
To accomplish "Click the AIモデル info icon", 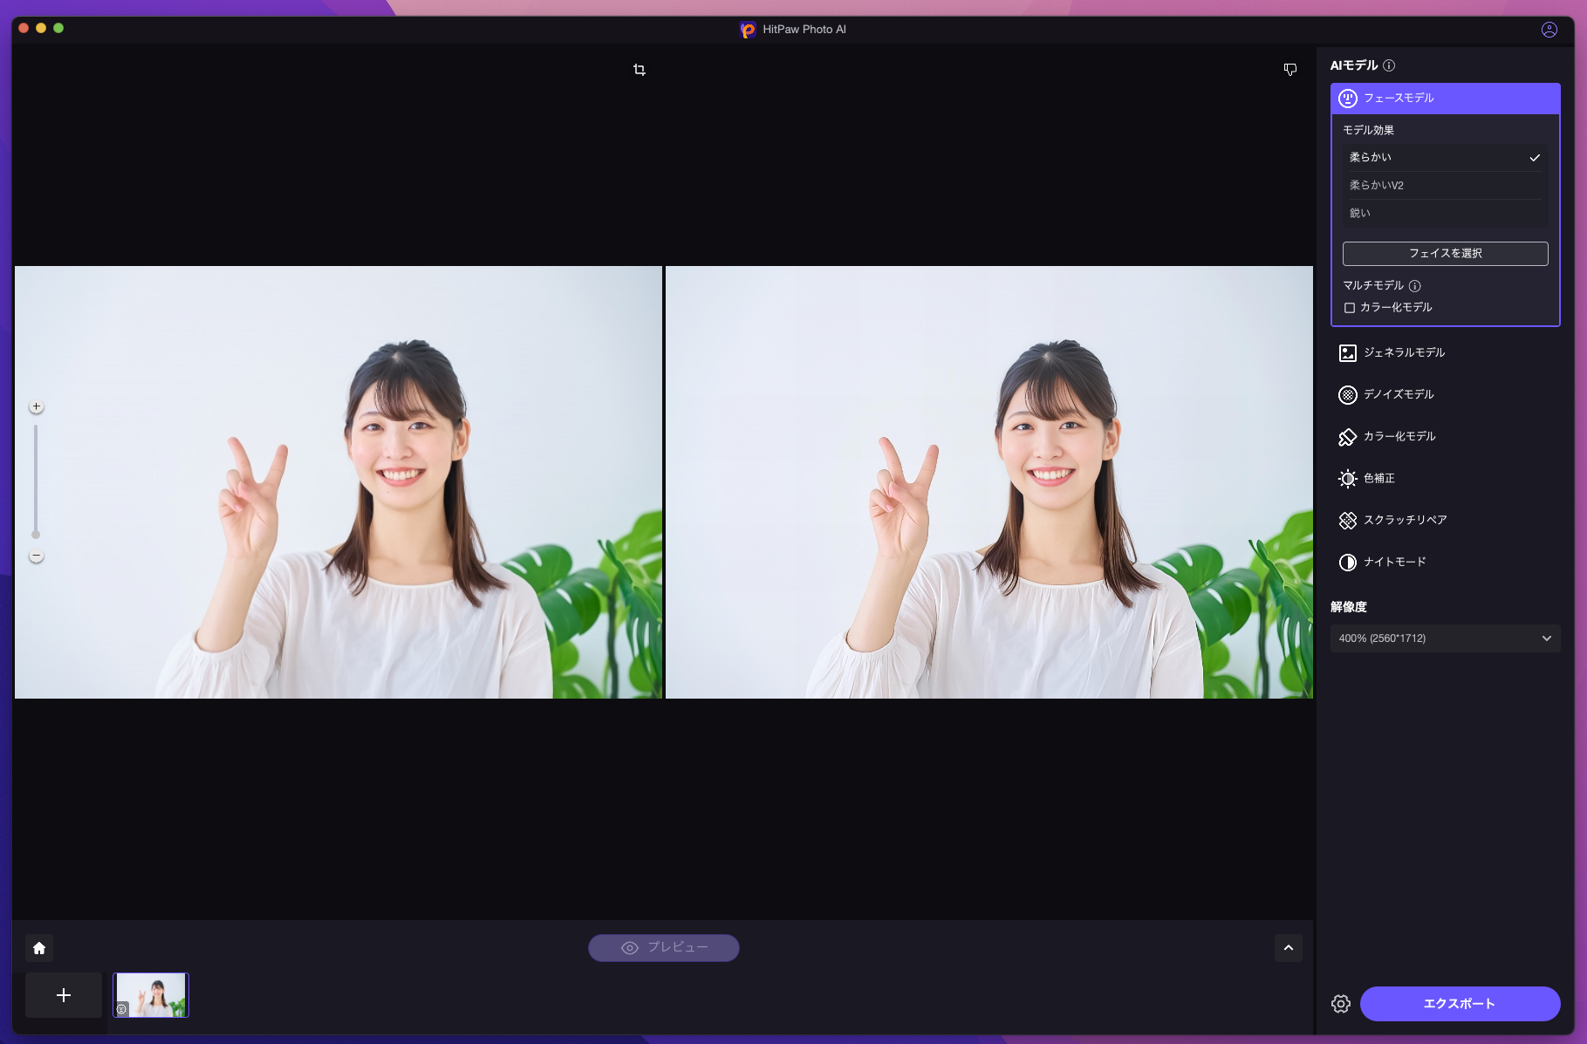I will pyautogui.click(x=1389, y=65).
